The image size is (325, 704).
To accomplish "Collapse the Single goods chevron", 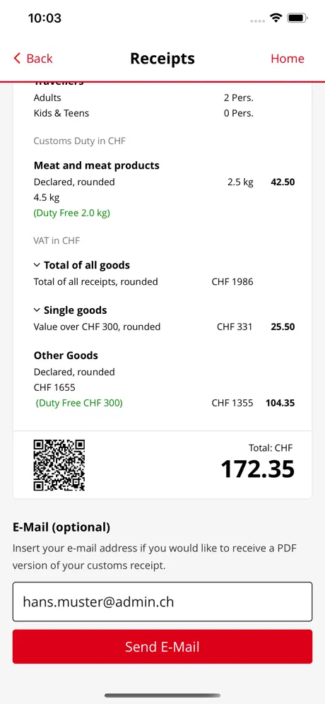I will coord(37,310).
